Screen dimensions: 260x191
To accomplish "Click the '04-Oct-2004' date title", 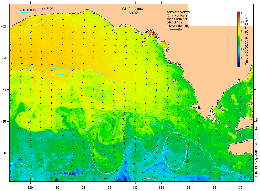I will coord(133,9).
